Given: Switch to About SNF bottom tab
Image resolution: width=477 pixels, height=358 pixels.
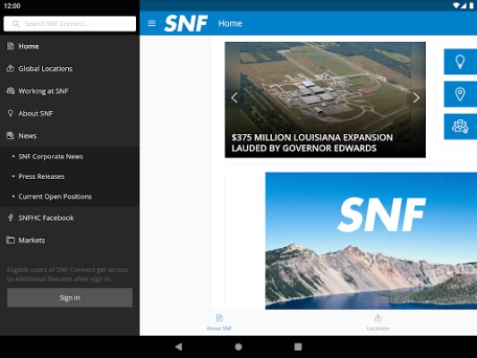Looking at the screenshot, I should click(219, 322).
